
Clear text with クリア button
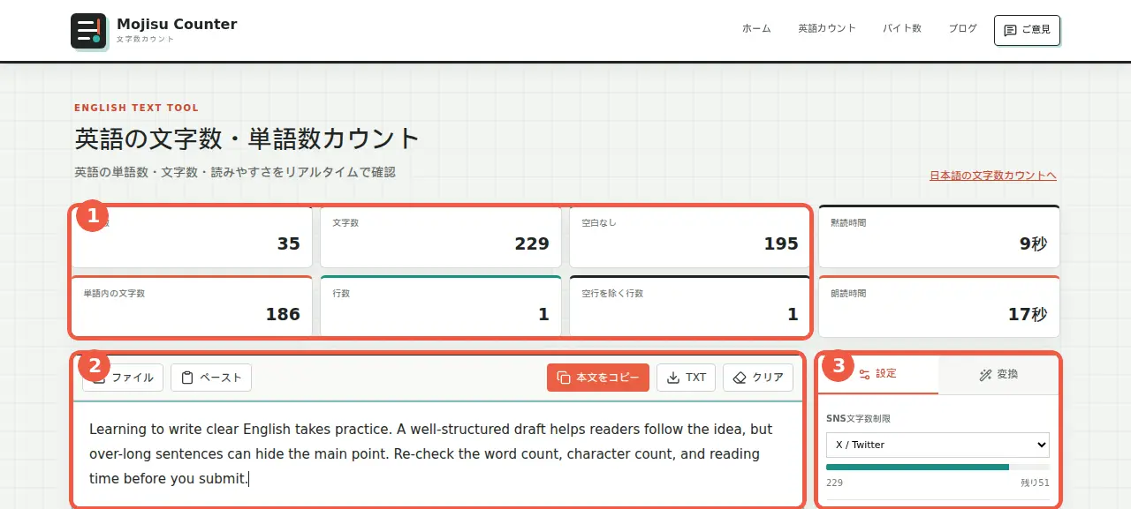pos(758,378)
